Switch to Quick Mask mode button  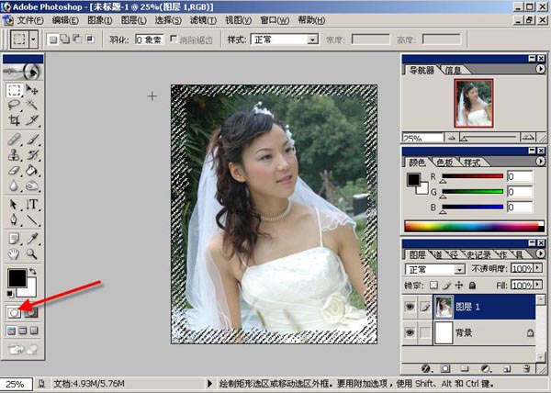(x=31, y=312)
